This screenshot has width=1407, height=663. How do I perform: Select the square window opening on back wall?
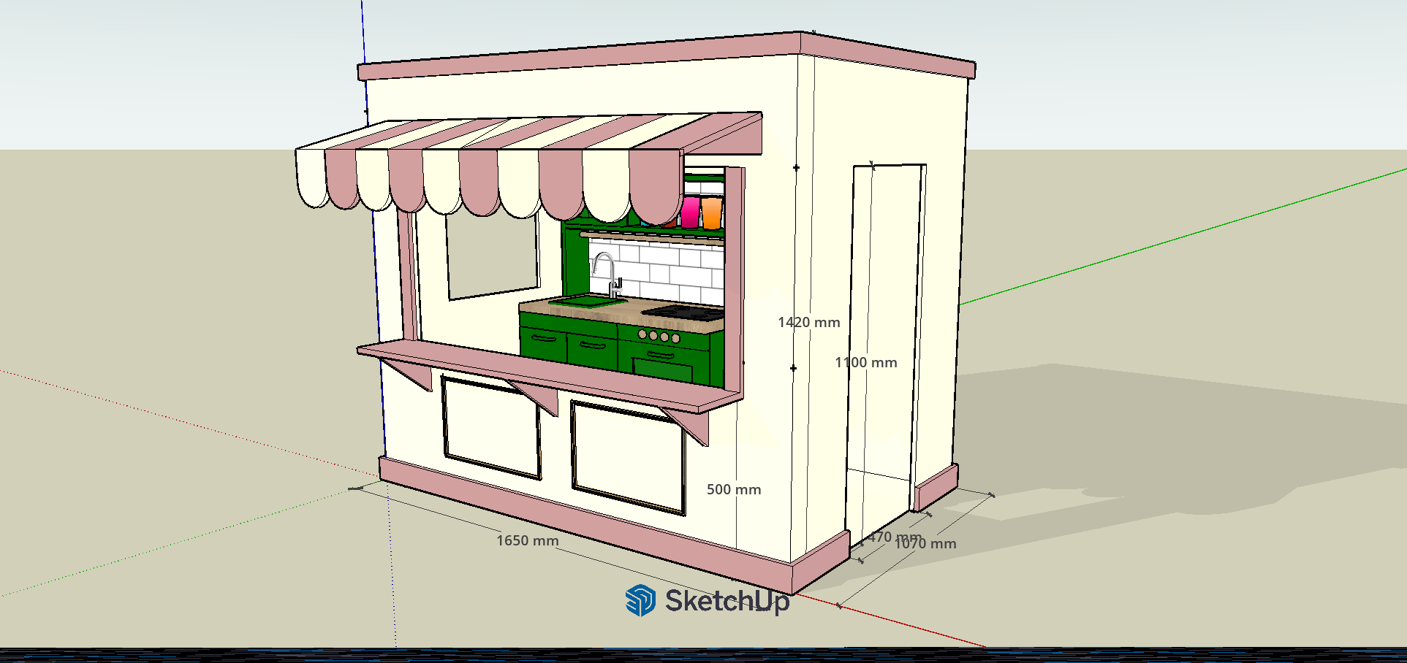(x=491, y=256)
